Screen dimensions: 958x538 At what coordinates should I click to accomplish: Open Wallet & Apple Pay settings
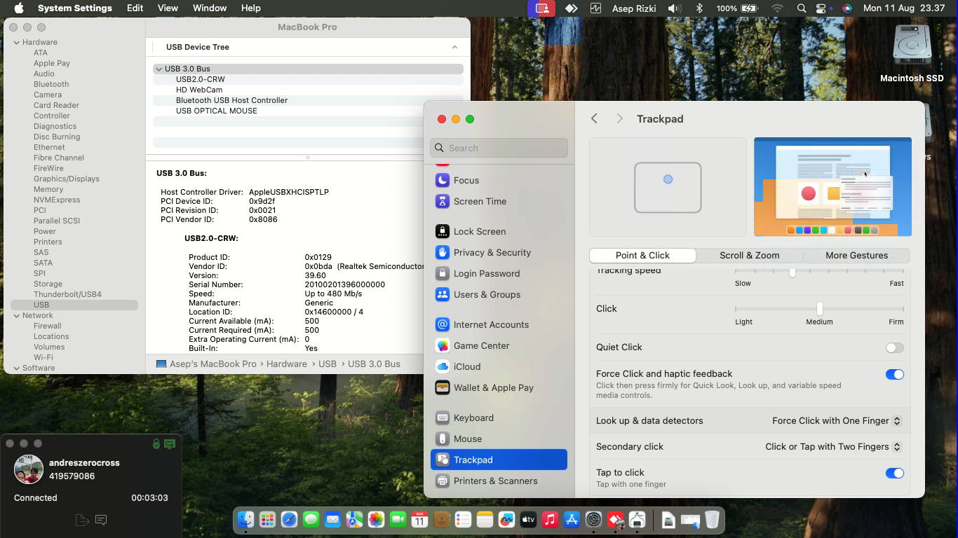tap(493, 387)
